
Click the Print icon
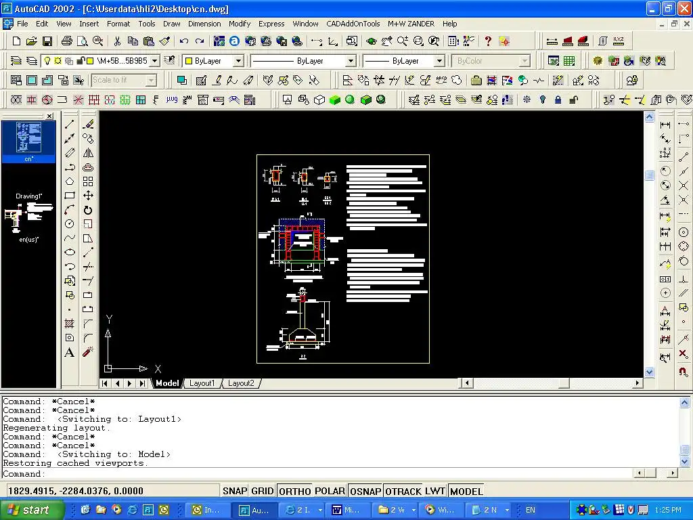[x=67, y=41]
